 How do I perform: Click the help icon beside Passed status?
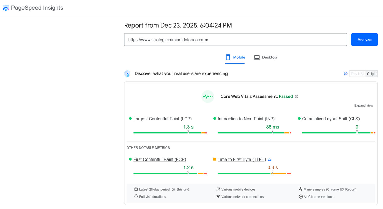click(x=296, y=96)
